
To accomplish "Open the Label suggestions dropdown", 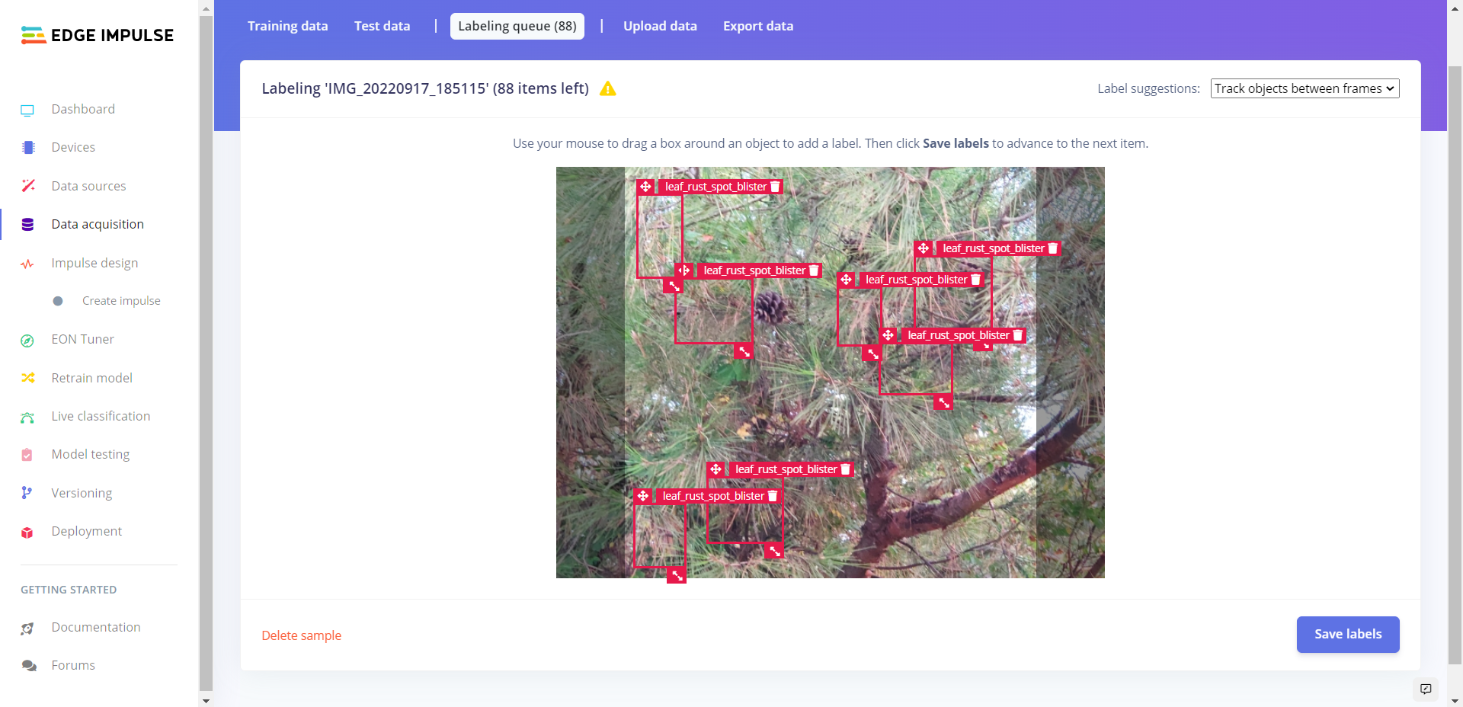I will pos(1304,88).
